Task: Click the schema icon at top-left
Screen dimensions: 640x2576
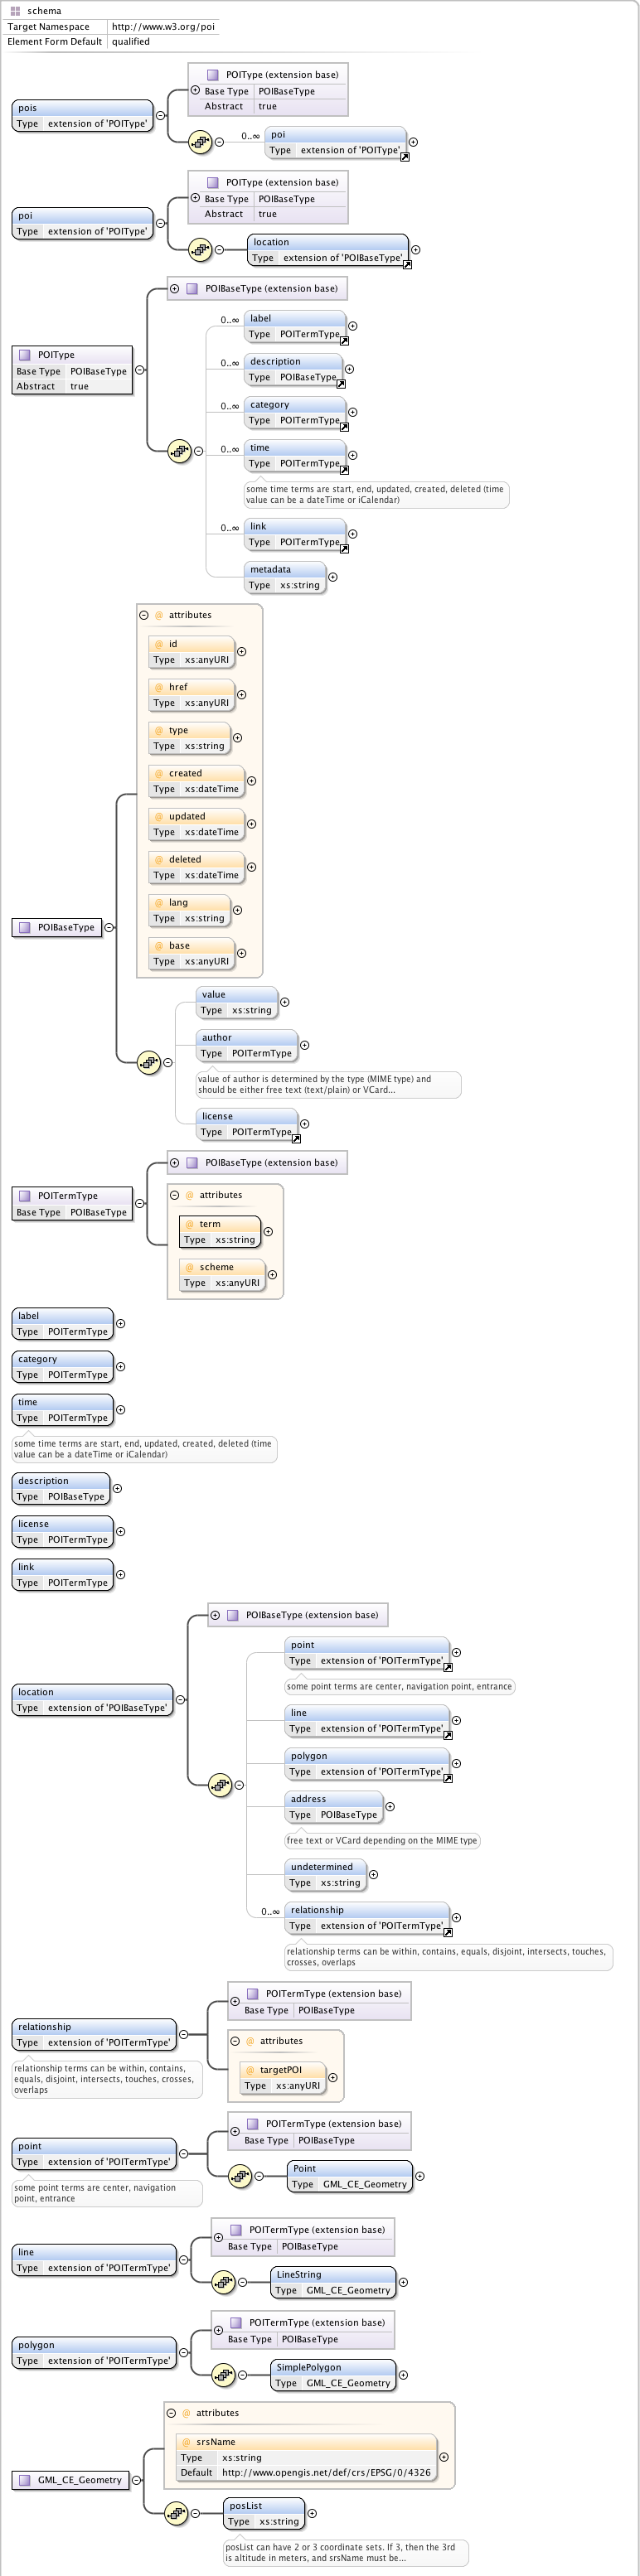Action: (15, 11)
